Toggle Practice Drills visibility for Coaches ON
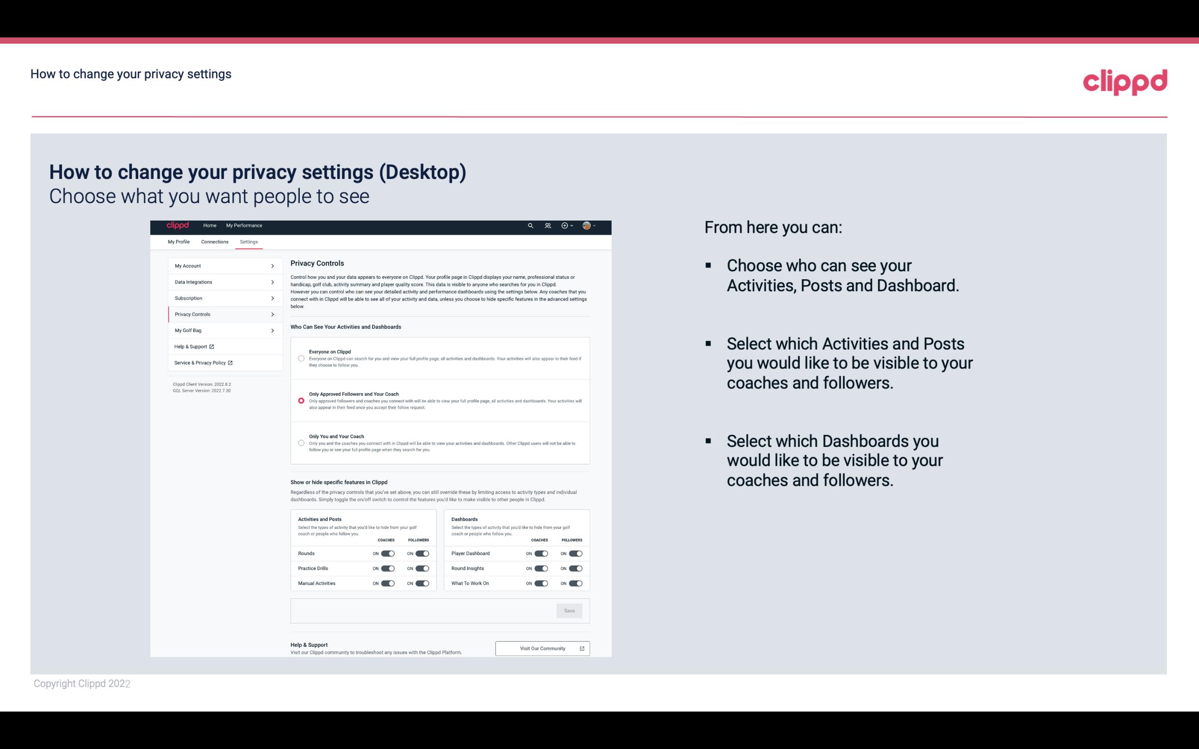1199x749 pixels. pos(388,568)
